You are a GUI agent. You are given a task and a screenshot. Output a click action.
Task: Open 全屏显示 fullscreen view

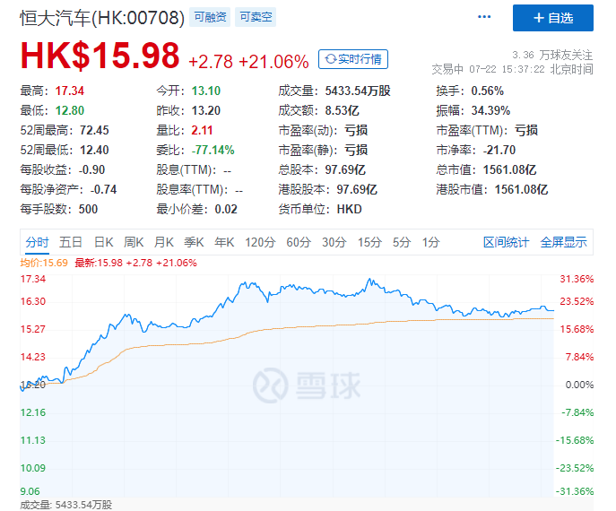(563, 242)
